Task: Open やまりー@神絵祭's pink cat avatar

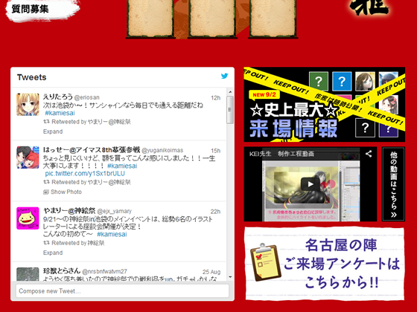Action: coord(28,218)
